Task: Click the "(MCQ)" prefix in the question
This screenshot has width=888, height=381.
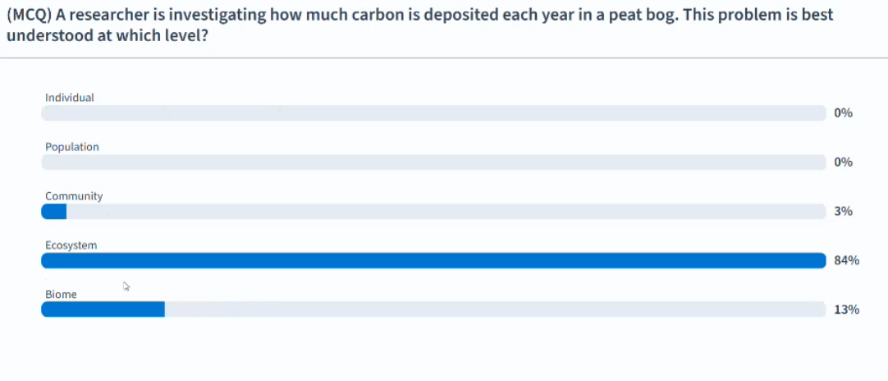Action: (x=29, y=16)
